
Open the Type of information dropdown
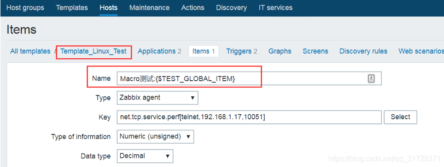[155, 137]
